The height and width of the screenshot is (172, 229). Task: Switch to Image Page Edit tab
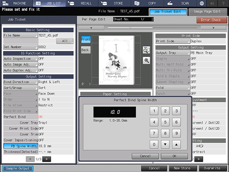[x=208, y=12]
